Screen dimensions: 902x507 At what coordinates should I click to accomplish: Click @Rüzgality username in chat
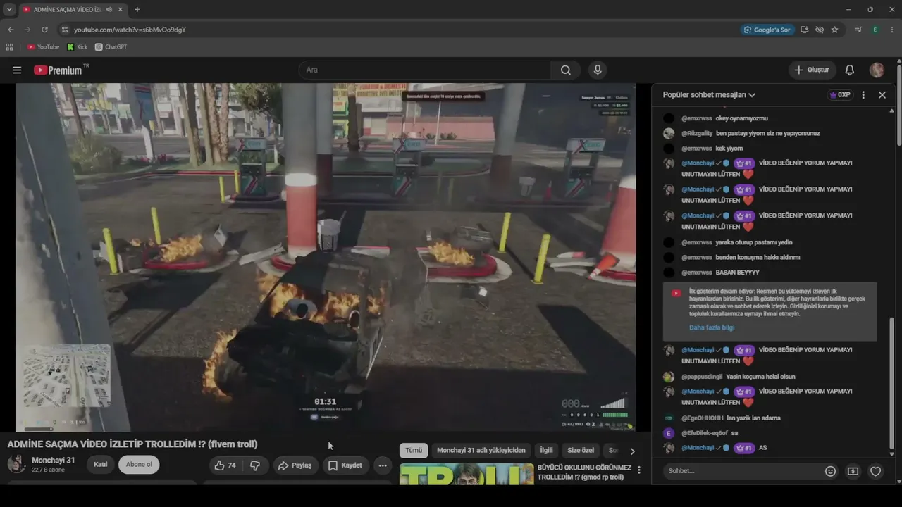[x=697, y=134]
